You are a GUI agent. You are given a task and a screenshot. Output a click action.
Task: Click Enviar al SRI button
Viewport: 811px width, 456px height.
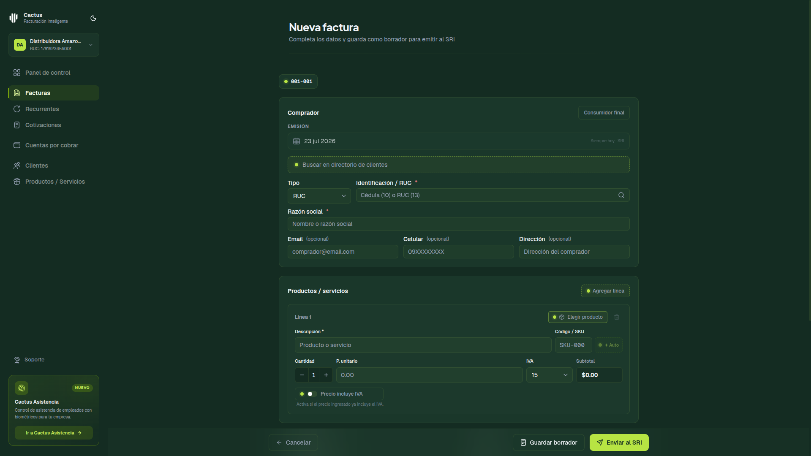click(x=619, y=442)
